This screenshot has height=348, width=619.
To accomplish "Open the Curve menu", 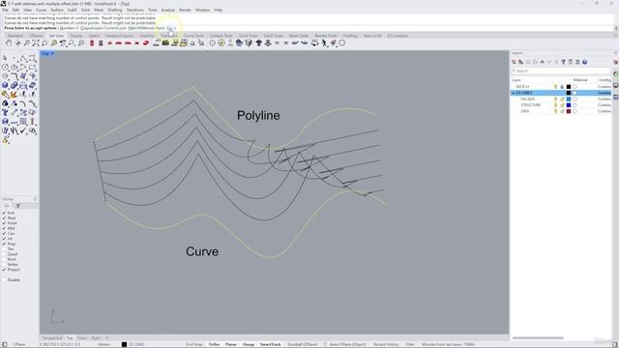I will 41,10.
